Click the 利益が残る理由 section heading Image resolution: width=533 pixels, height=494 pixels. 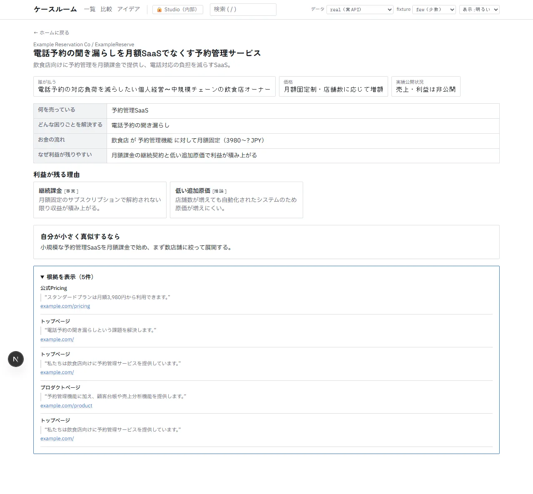[x=57, y=175]
